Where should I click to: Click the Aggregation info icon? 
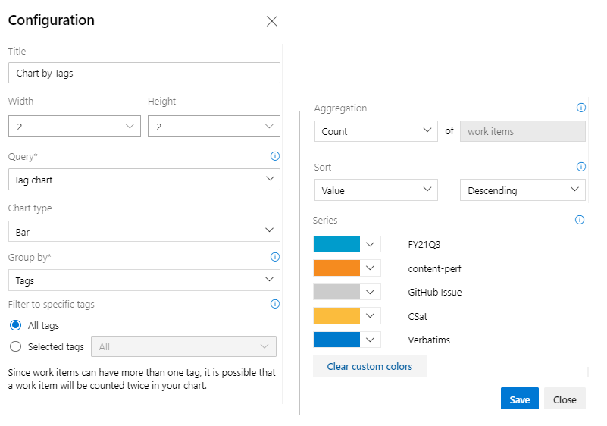pos(581,108)
